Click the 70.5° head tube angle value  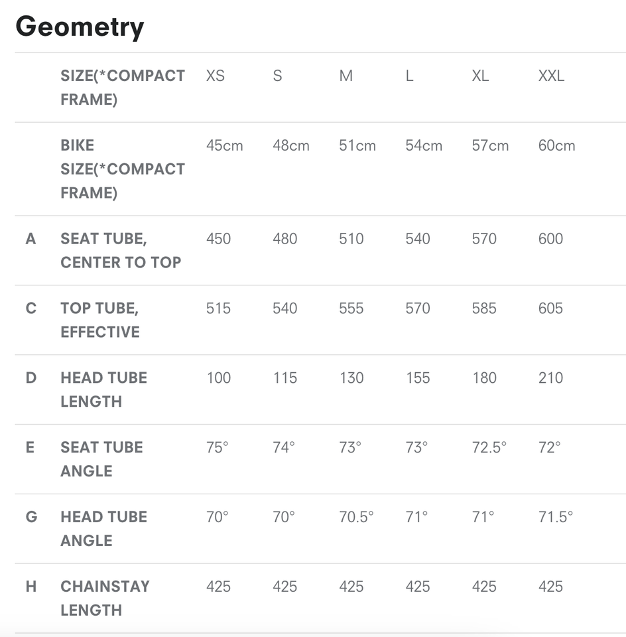click(356, 517)
